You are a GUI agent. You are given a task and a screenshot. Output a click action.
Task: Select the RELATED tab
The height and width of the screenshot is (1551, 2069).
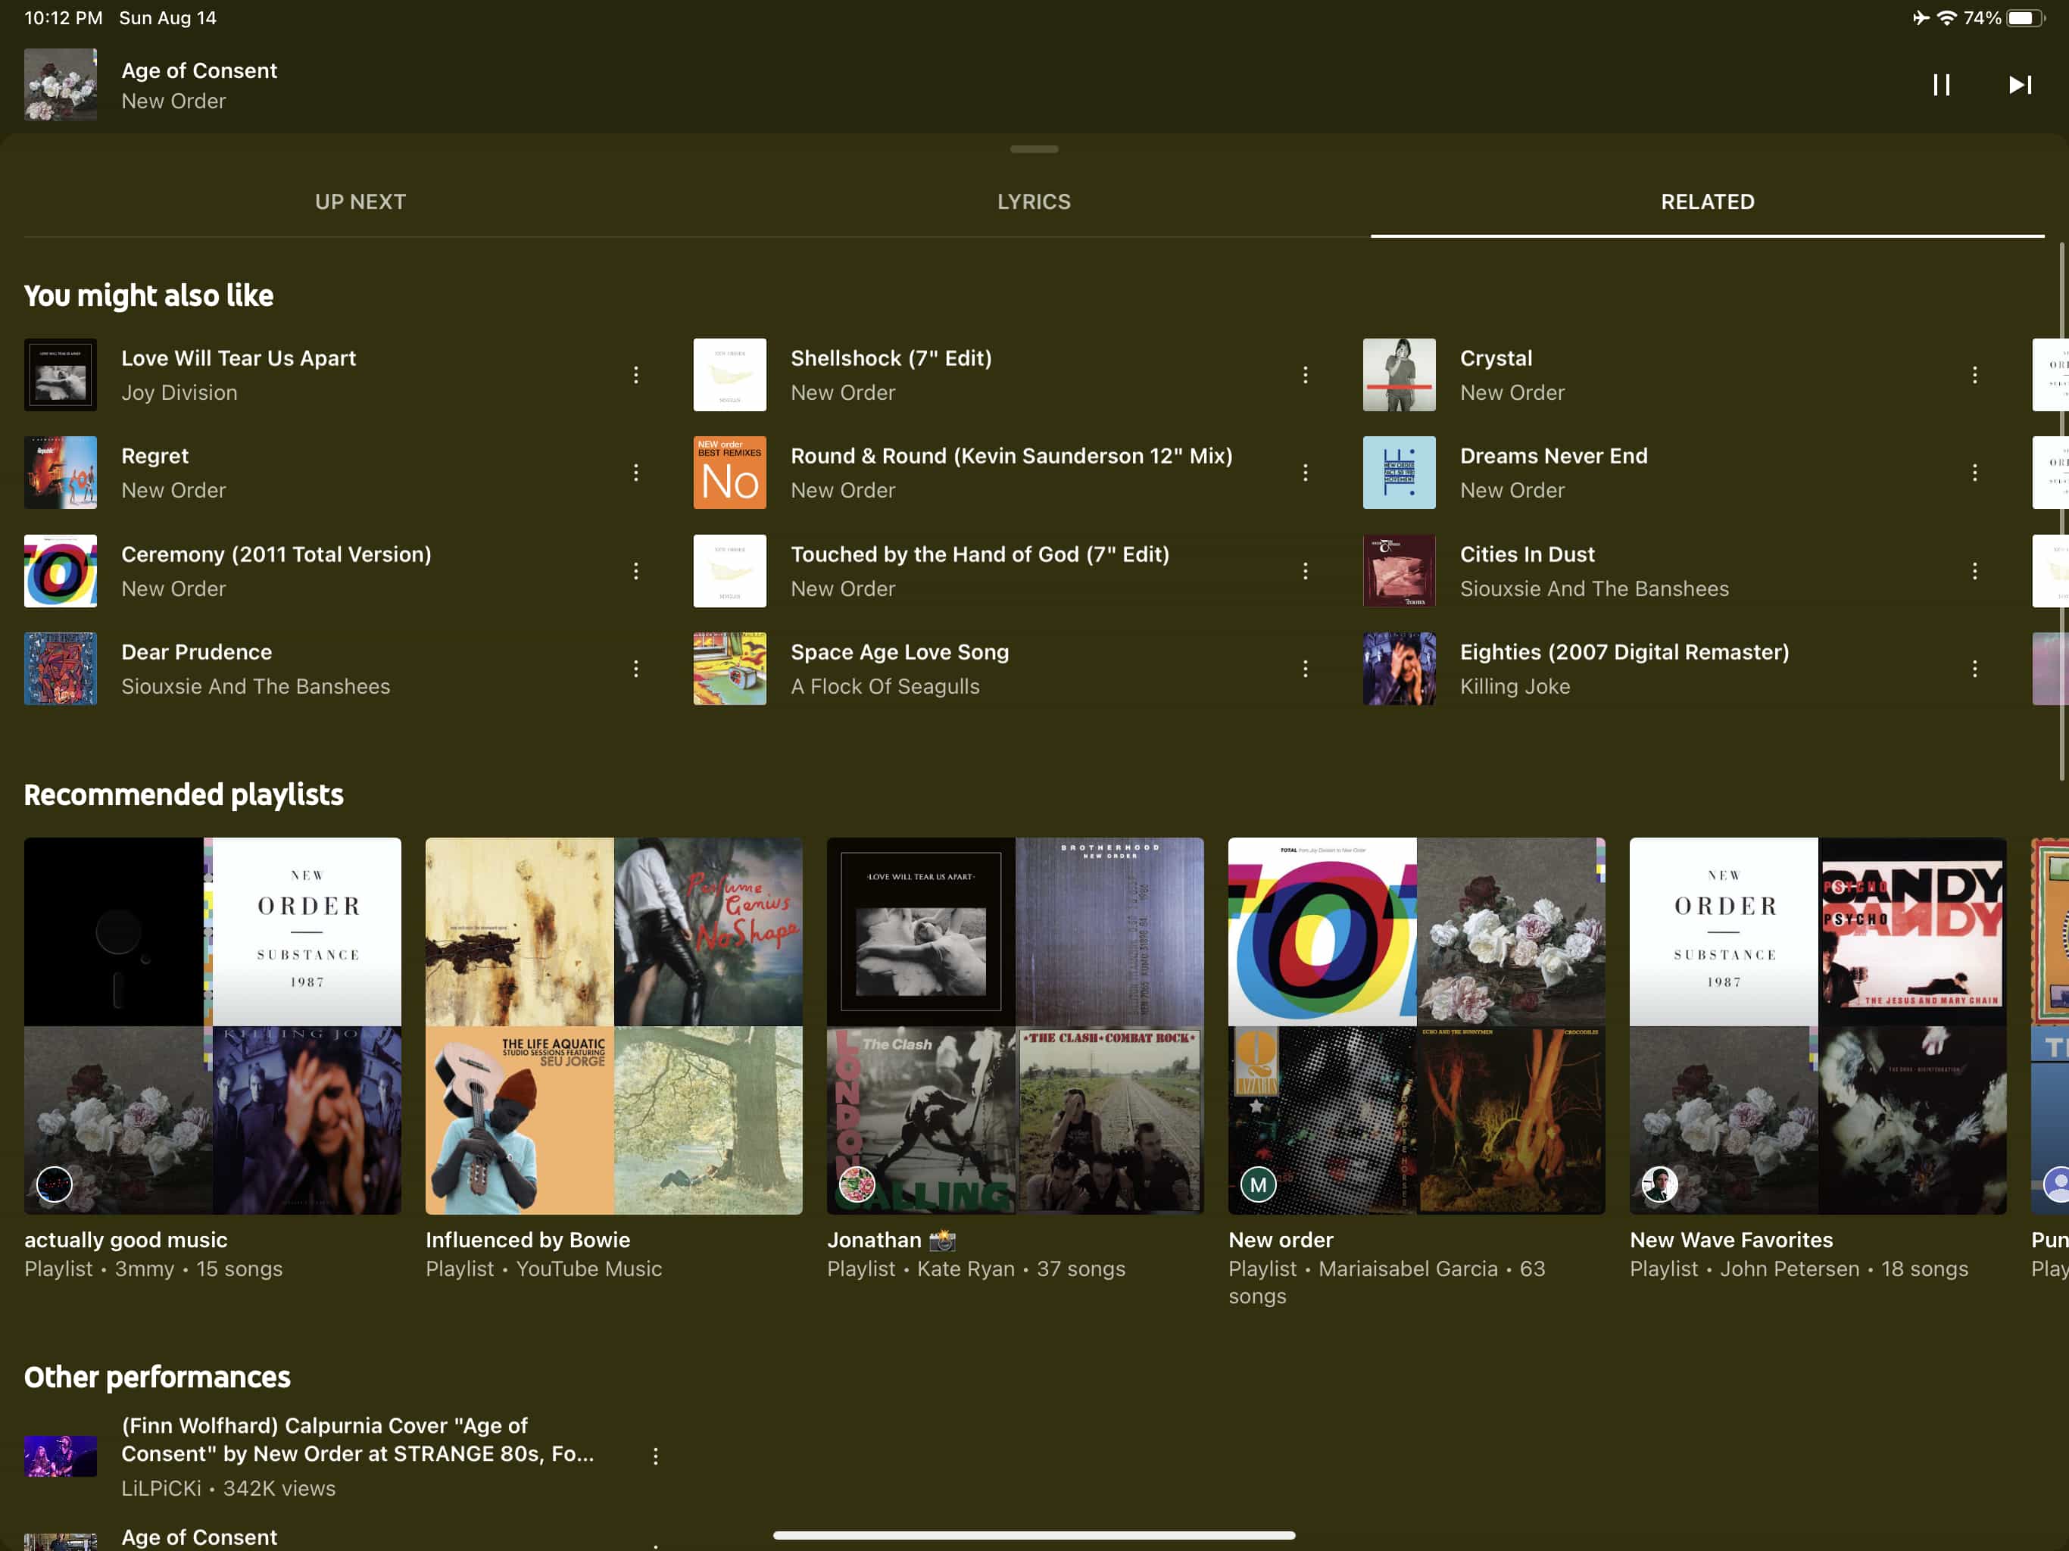1707,202
